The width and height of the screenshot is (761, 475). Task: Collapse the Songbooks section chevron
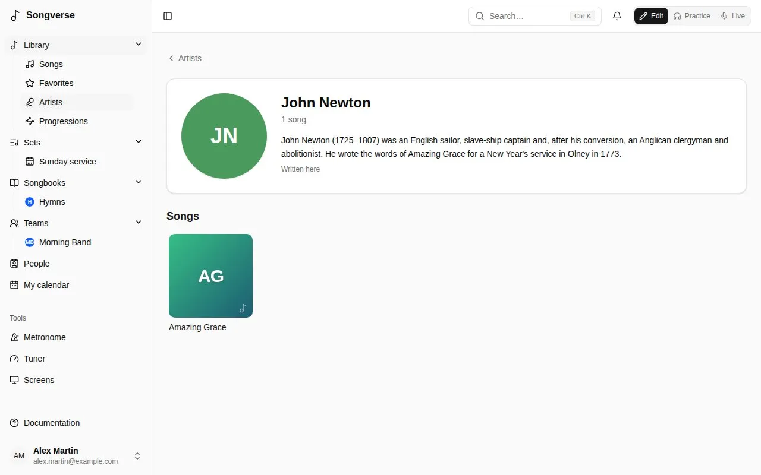139,182
